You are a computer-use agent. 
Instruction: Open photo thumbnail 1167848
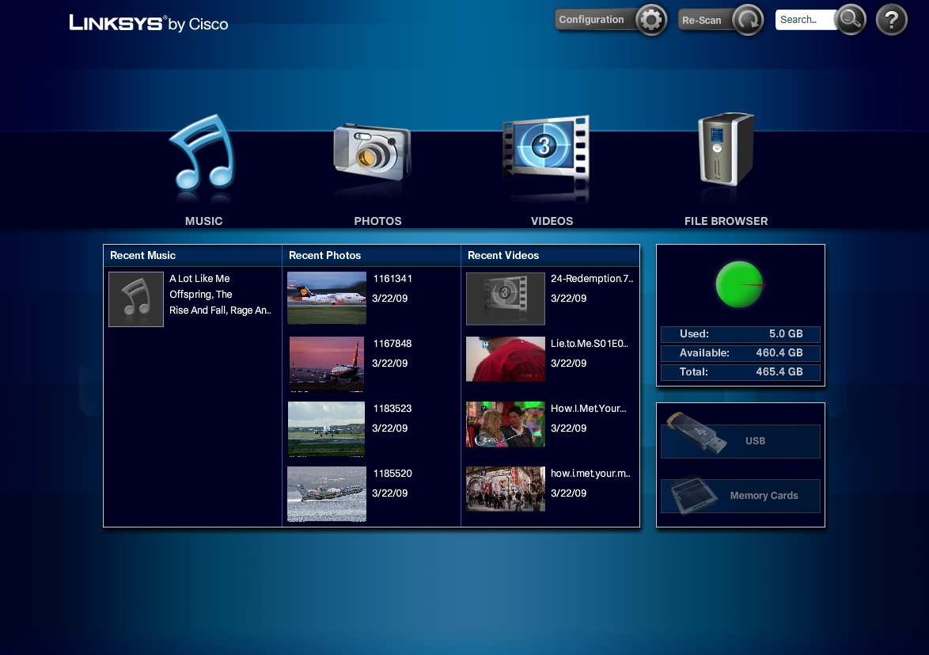click(327, 364)
